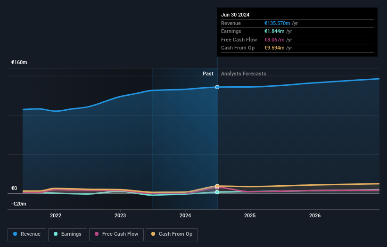This screenshot has width=387, height=247.
Task: Click the Earnings teal data point
Action: tap(217, 192)
